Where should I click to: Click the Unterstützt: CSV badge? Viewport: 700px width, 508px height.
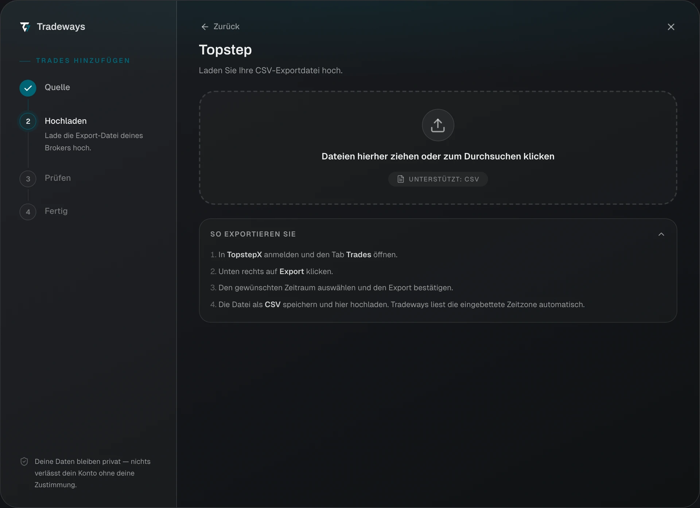point(438,179)
